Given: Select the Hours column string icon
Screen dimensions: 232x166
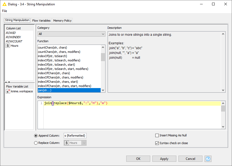Looking at the screenshot, I should (8, 45).
